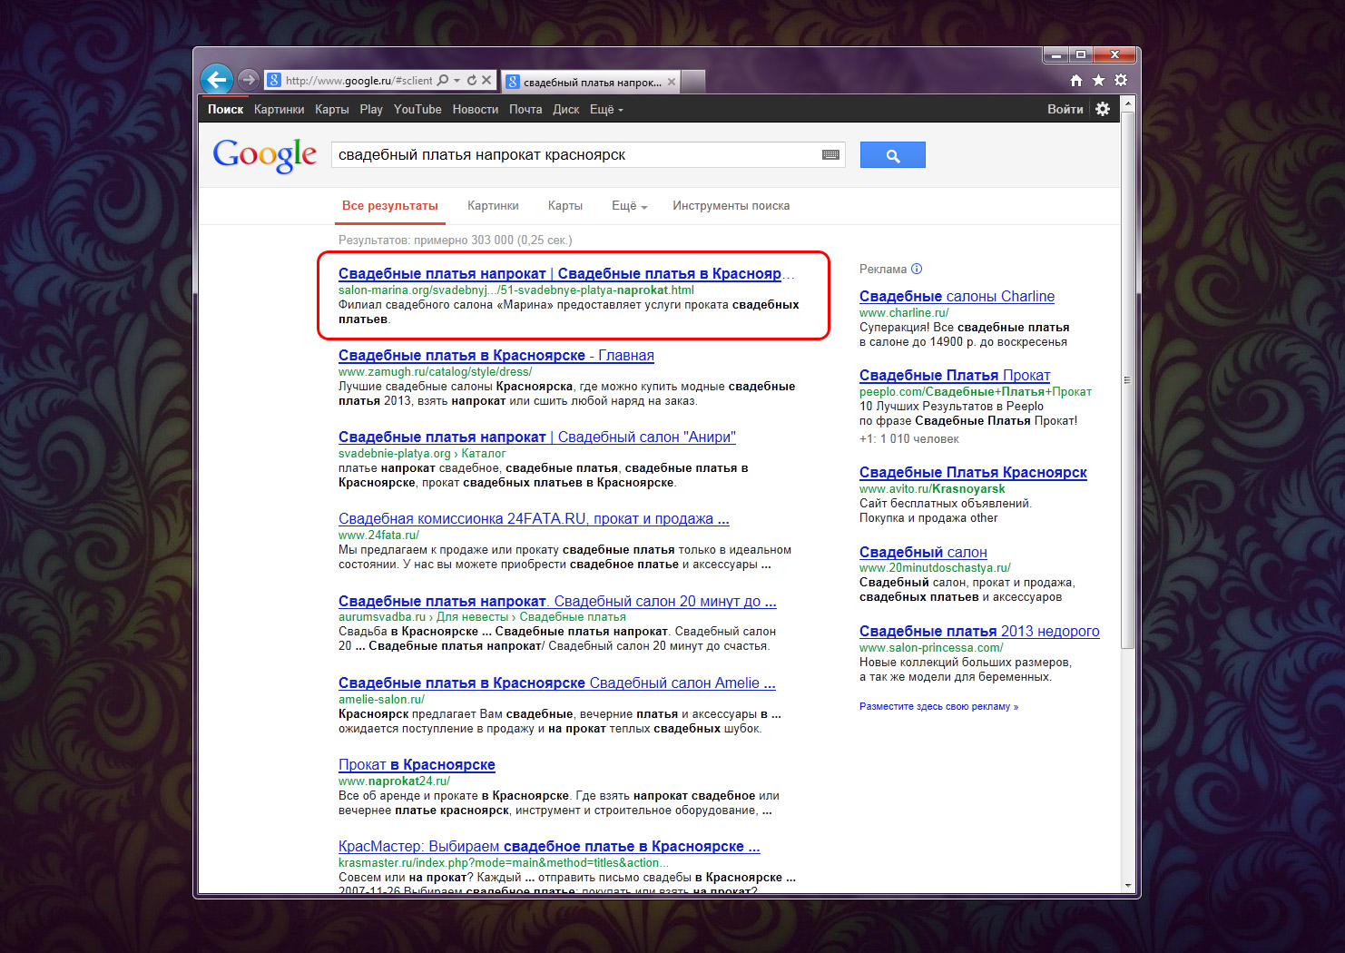This screenshot has height=953, width=1345.
Task: Click "Поиск" in the black navigation bar
Action: tap(225, 109)
